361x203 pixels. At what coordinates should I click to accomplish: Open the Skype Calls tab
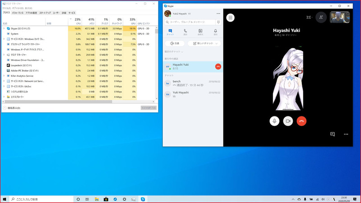tap(185, 32)
